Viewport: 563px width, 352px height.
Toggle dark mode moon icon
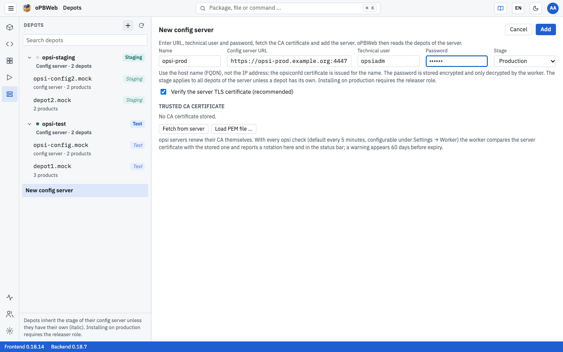coord(536,8)
